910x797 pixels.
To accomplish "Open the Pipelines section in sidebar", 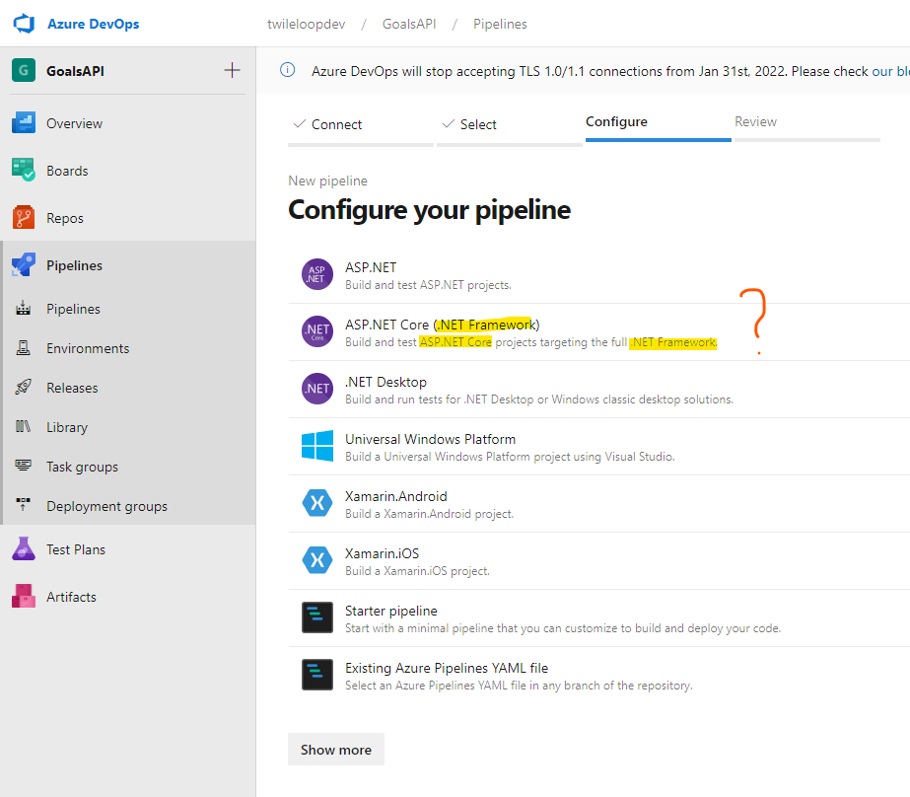I will (x=76, y=264).
